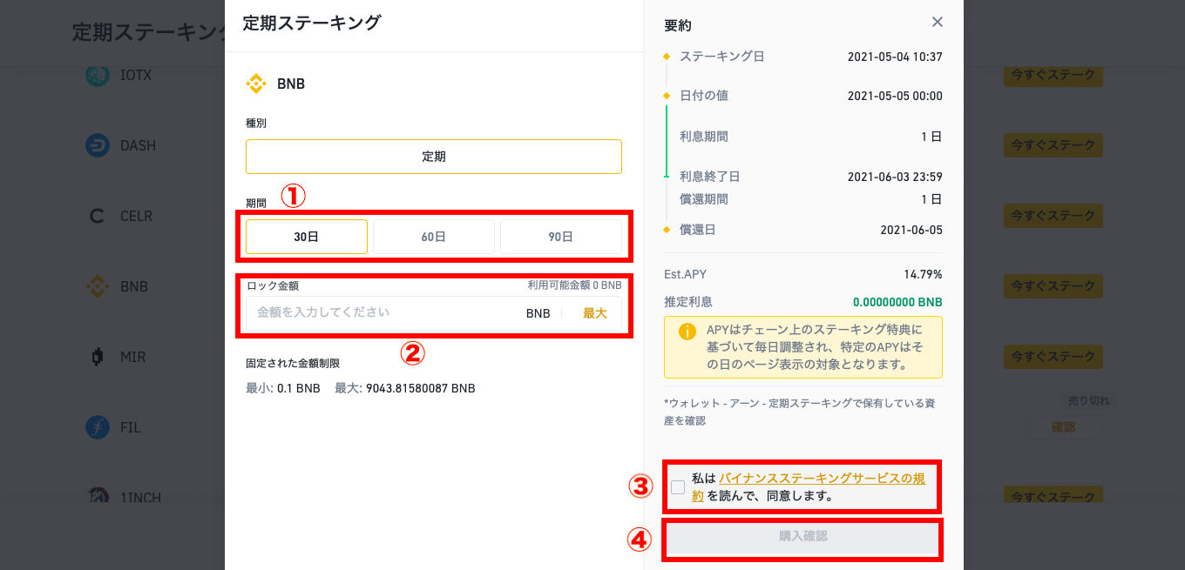
Task: Click the 最小: 0.1 BNB limit text
Action: [x=283, y=388]
